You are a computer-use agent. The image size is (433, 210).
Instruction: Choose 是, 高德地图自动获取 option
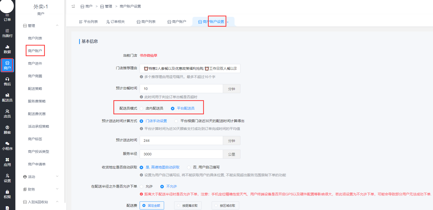160,167
